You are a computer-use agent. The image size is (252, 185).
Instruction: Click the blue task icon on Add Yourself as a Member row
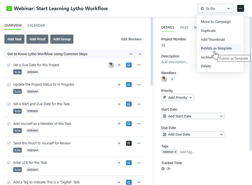[x=129, y=124]
